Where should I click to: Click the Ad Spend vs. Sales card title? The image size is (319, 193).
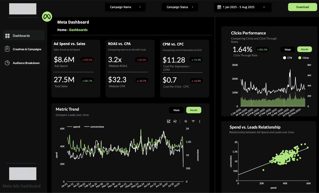pyautogui.click(x=69, y=44)
